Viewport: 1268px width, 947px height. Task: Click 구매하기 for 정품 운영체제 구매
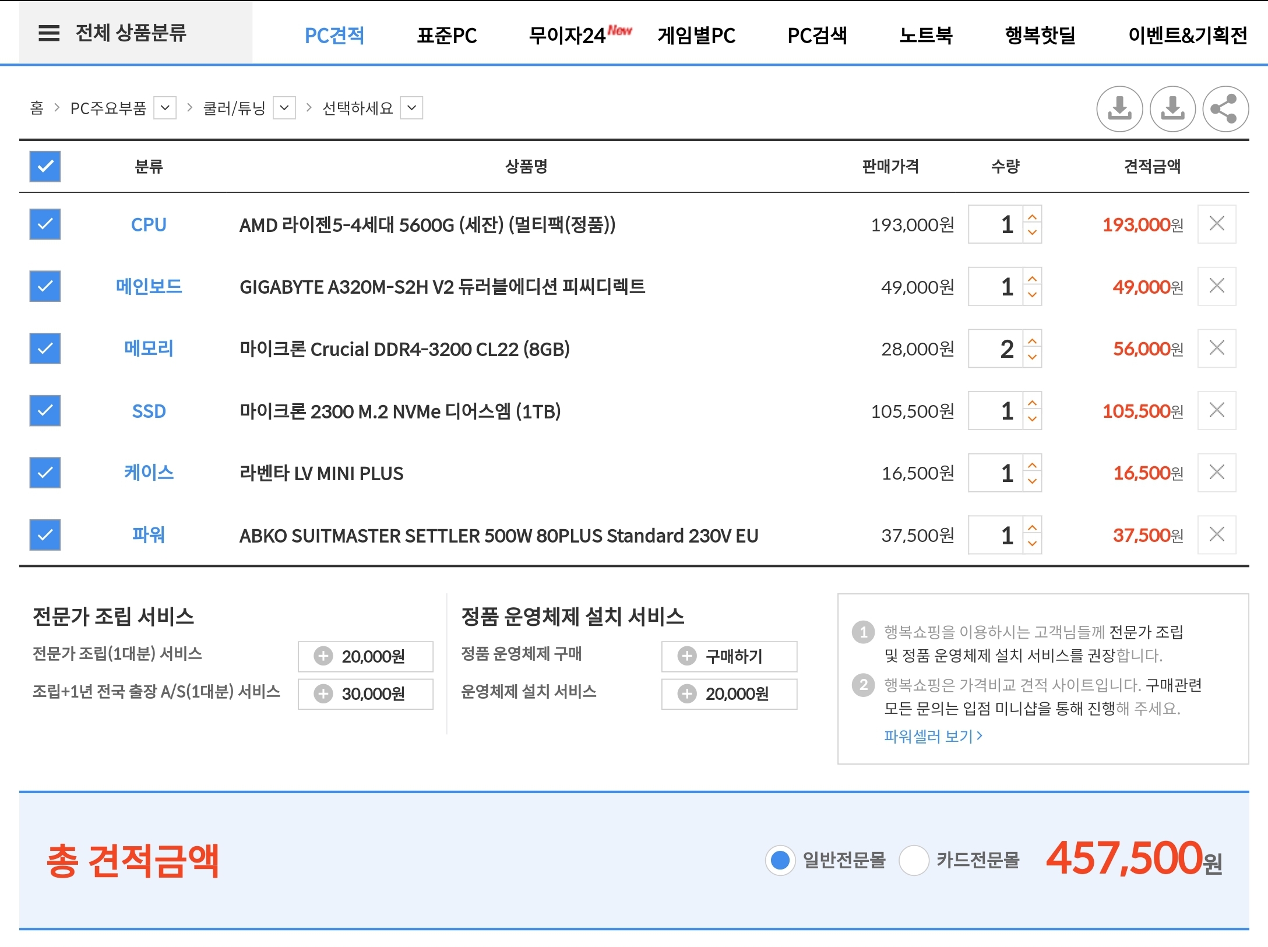[729, 657]
